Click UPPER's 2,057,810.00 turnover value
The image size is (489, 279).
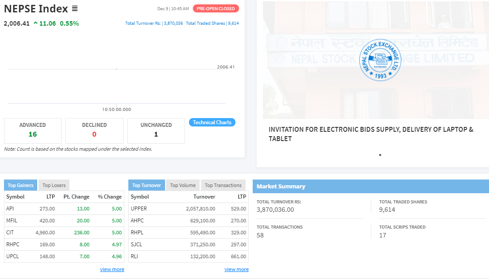pyautogui.click(x=200, y=209)
